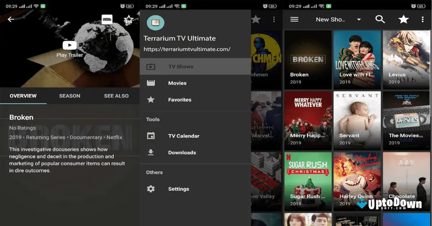Switch to the SEASON tab

pos(69,96)
